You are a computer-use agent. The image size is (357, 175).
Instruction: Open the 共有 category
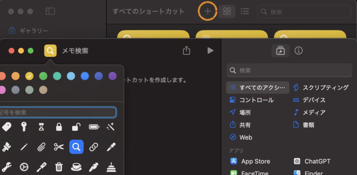click(x=241, y=125)
